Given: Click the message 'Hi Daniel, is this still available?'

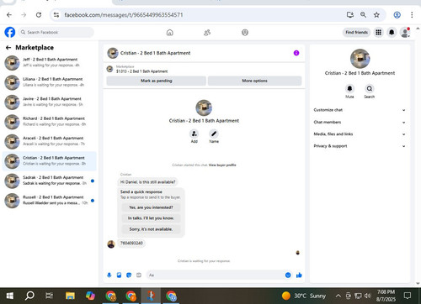Looking at the screenshot, I should point(147,182).
